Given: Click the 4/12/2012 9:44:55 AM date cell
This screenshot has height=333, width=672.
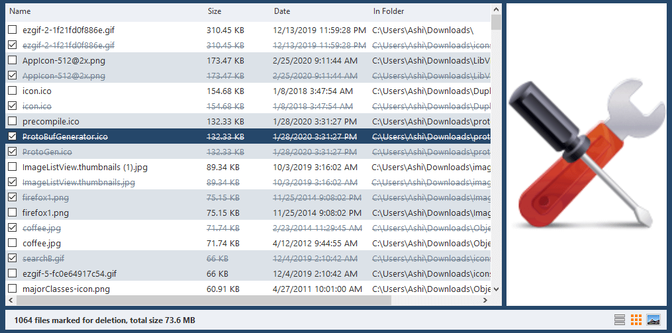Looking at the screenshot, I should 315,243.
